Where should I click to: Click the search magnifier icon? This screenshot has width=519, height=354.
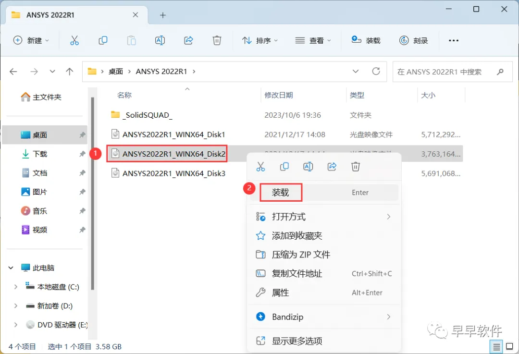coord(500,72)
